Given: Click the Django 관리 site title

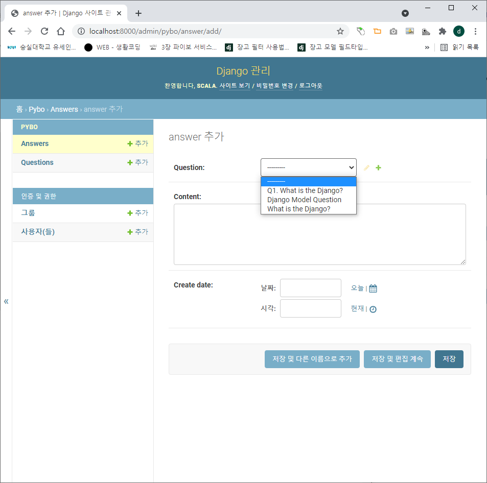Looking at the screenshot, I should 243,71.
